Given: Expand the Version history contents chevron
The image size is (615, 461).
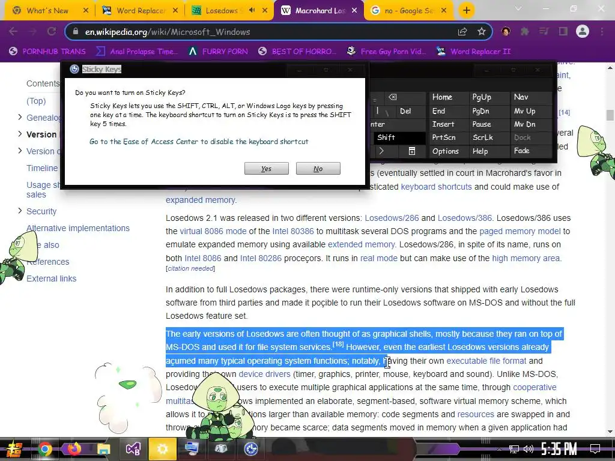Looking at the screenshot, I should (20, 134).
